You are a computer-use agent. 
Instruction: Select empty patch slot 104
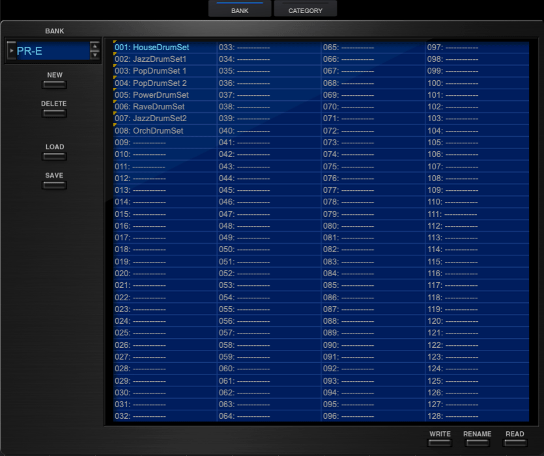[478, 130]
